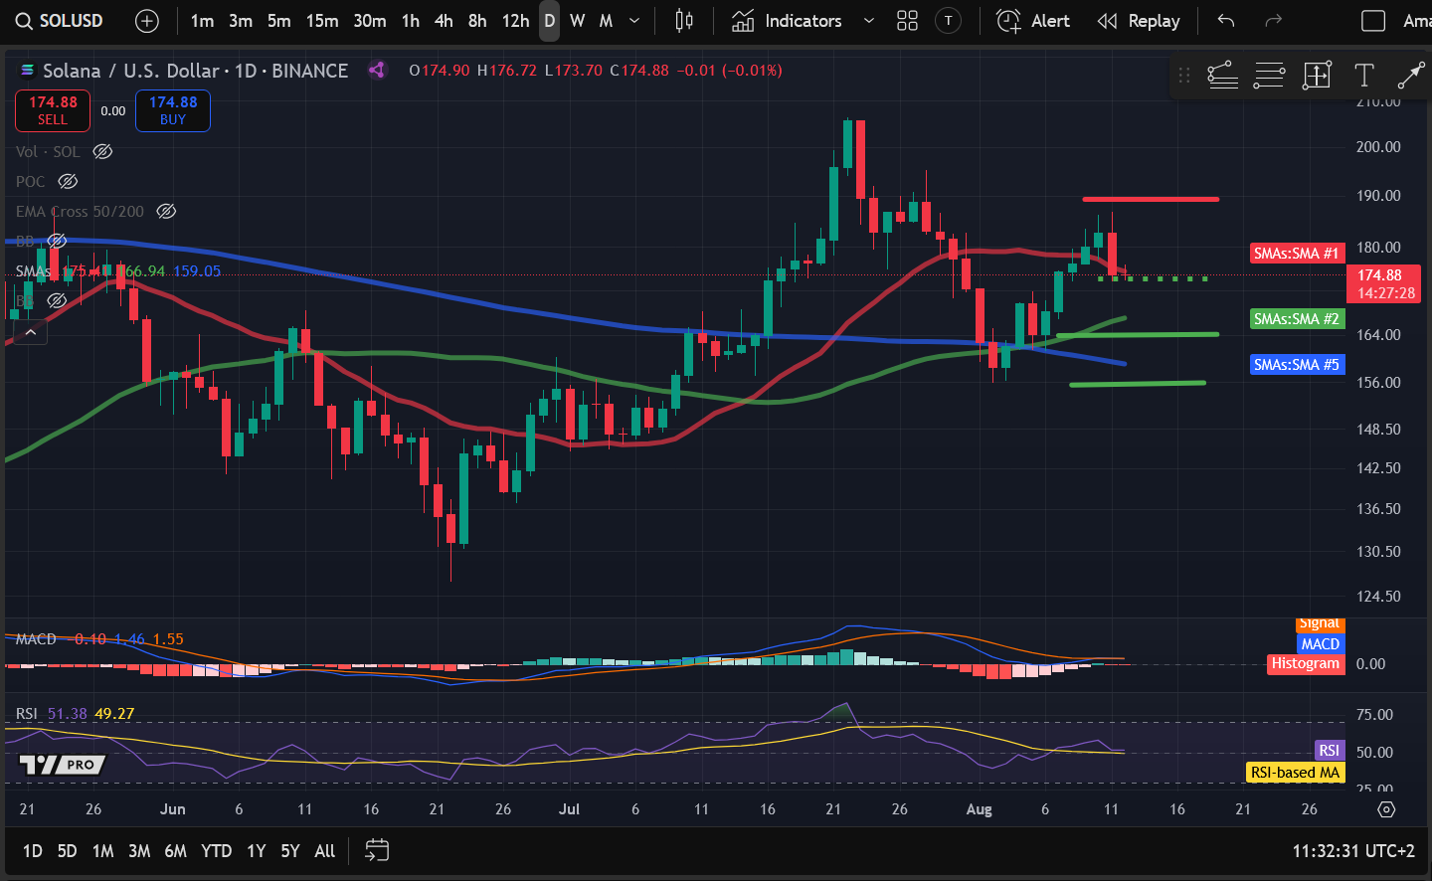The image size is (1432, 881).
Task: Click the red Histogram label
Action: coord(1306,663)
